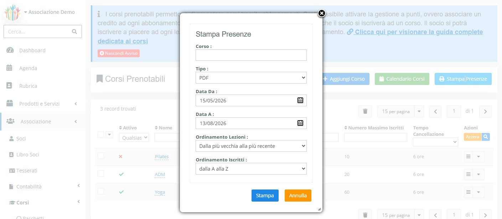The image size is (502, 219).
Task: Open calendar picker for Data Da
Action: point(300,100)
